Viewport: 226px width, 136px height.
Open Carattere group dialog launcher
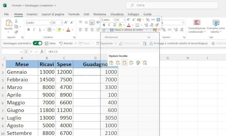[x=74, y=37]
